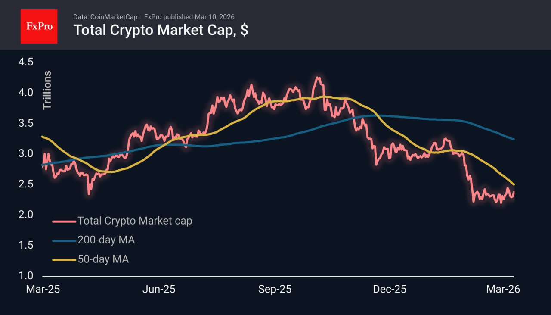Screen dimensions: 551x315
Task: Click the Sep-25 x-axis label
Action: [x=275, y=290]
